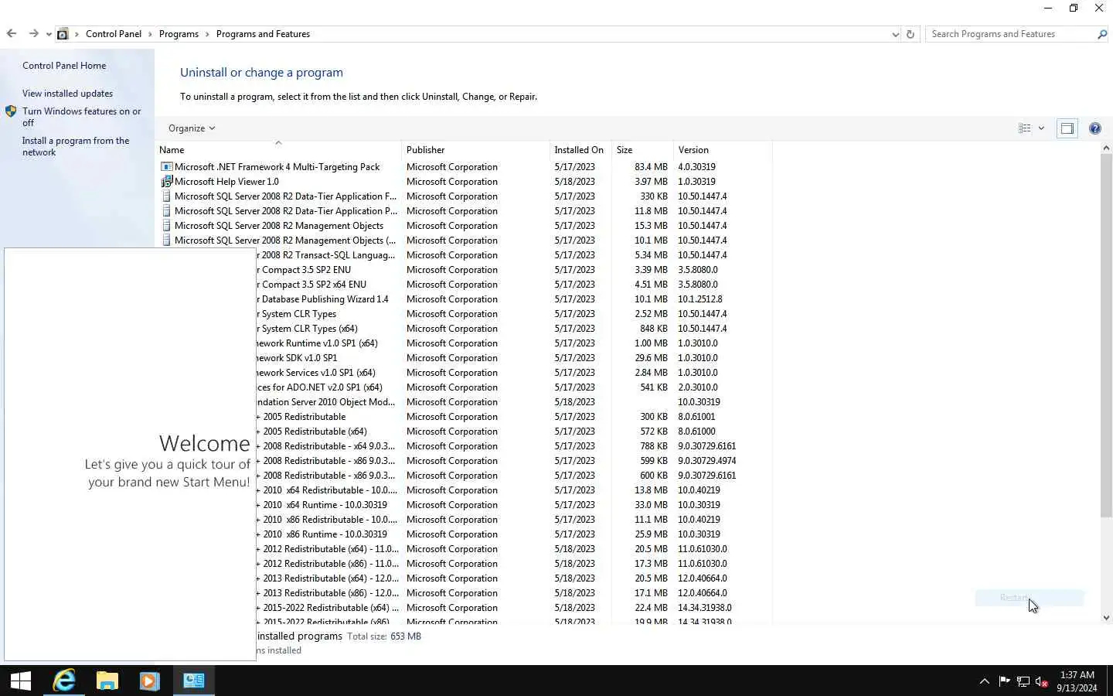The image size is (1113, 696).
Task: Click the shield icon beside Windows features
Action: (x=11, y=111)
